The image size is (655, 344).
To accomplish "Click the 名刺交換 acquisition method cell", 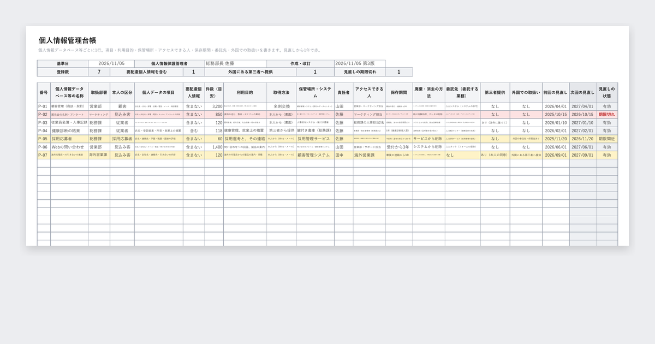I will [x=282, y=106].
